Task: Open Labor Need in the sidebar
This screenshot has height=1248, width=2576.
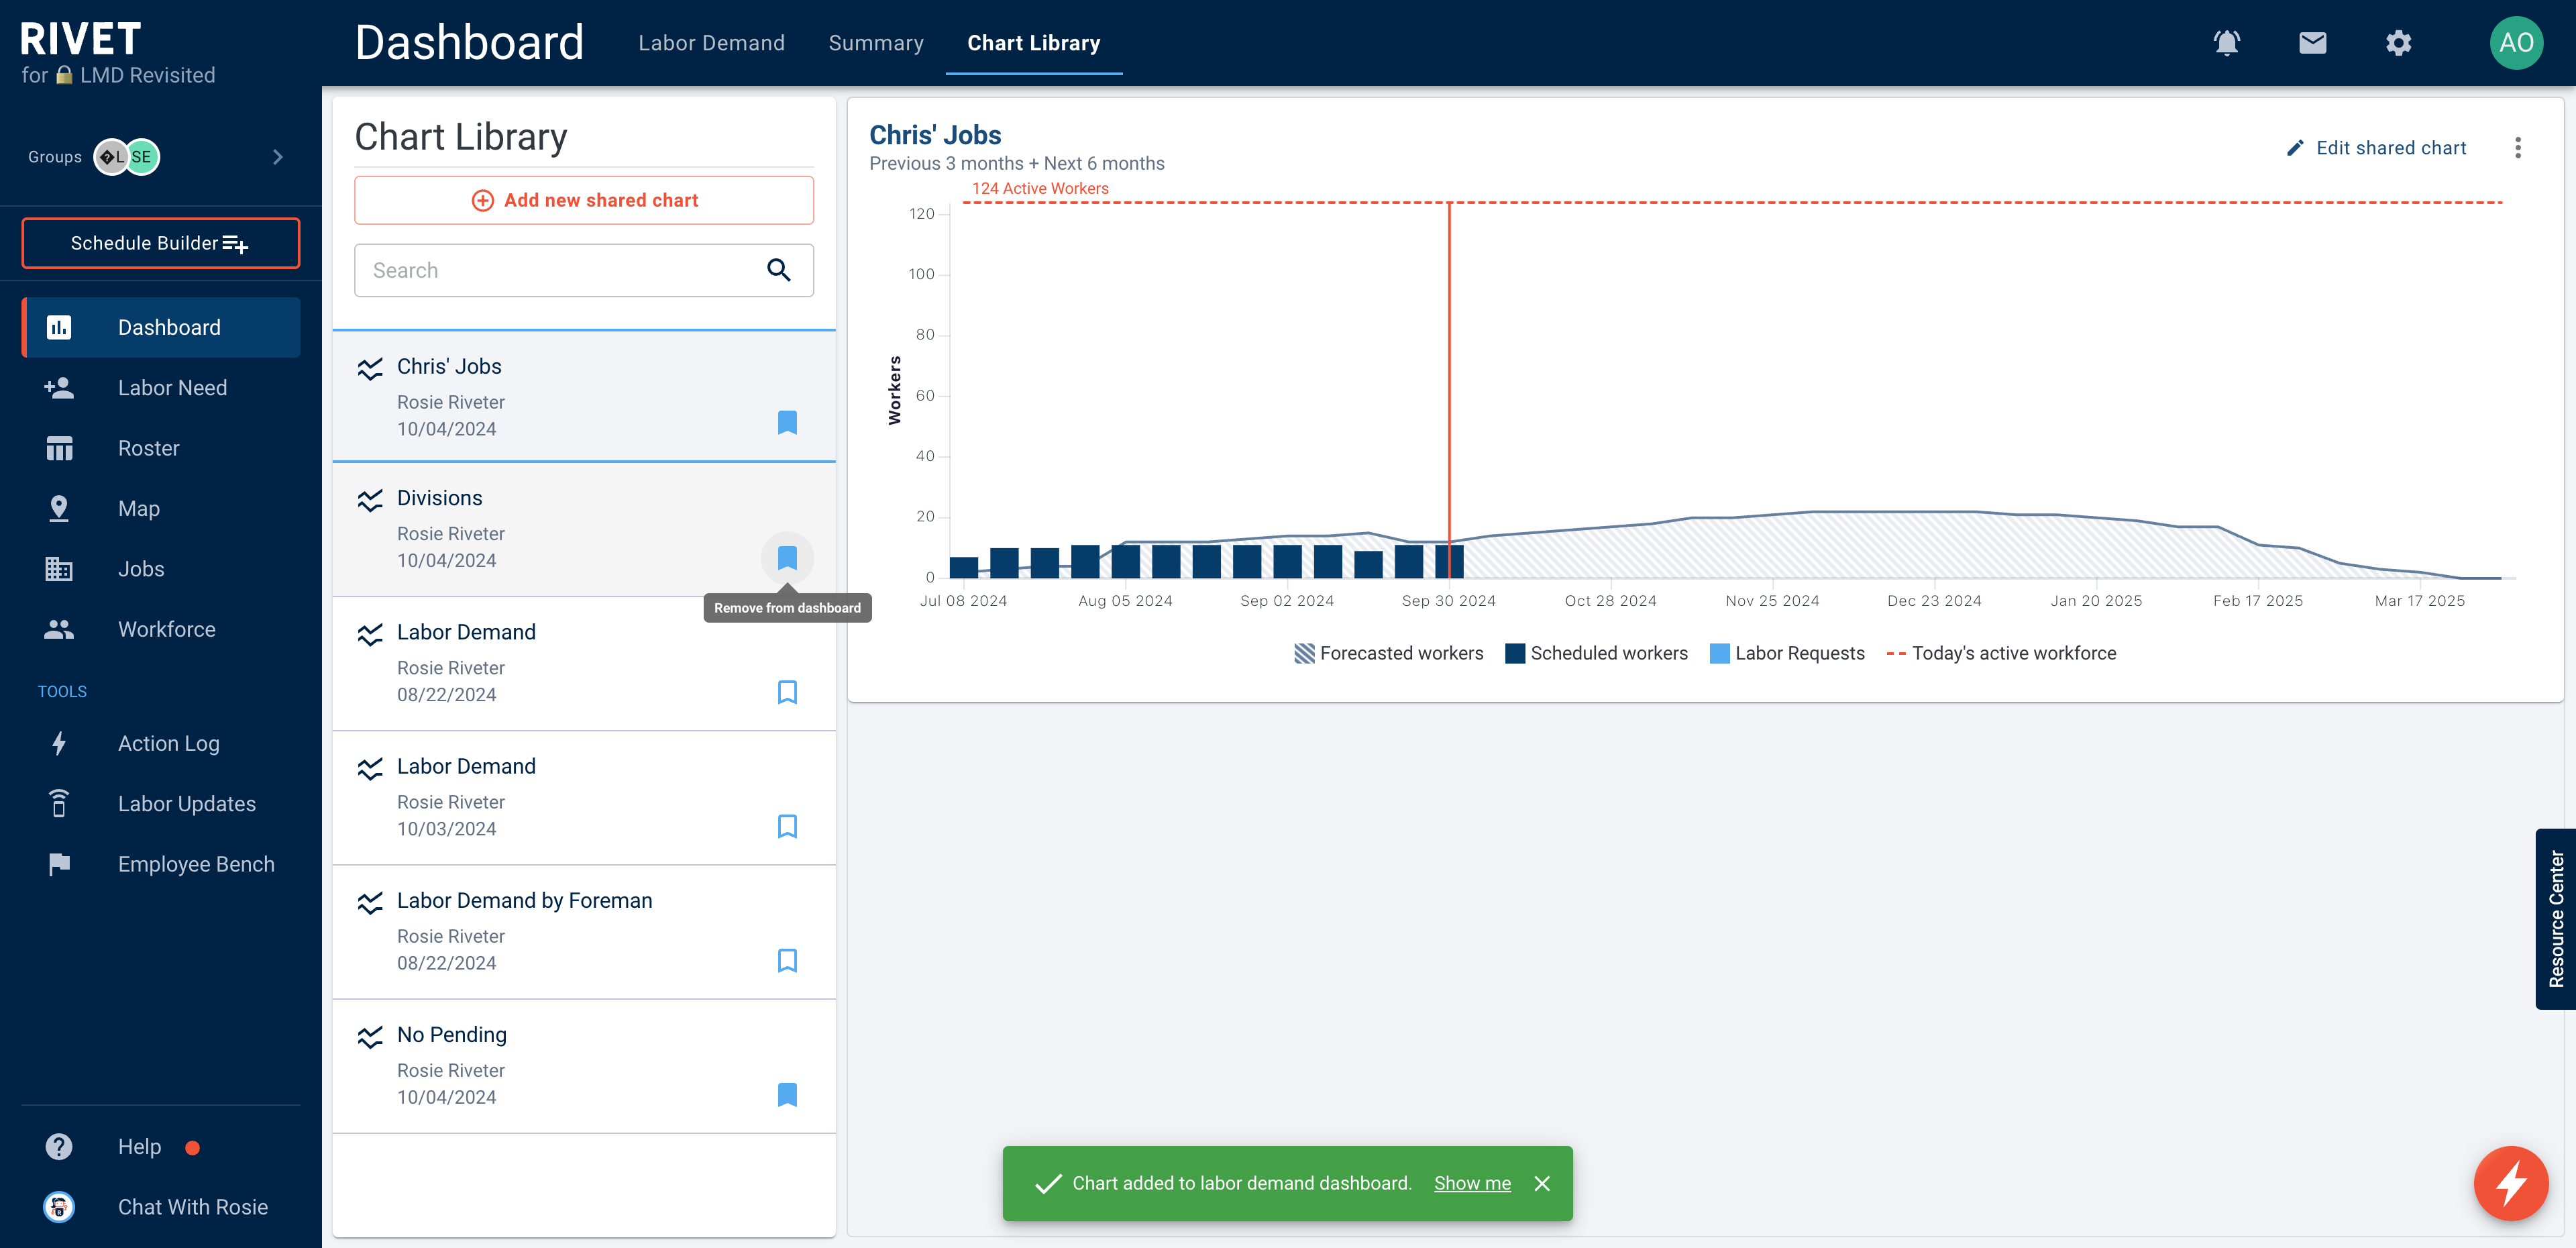Action: click(161, 387)
